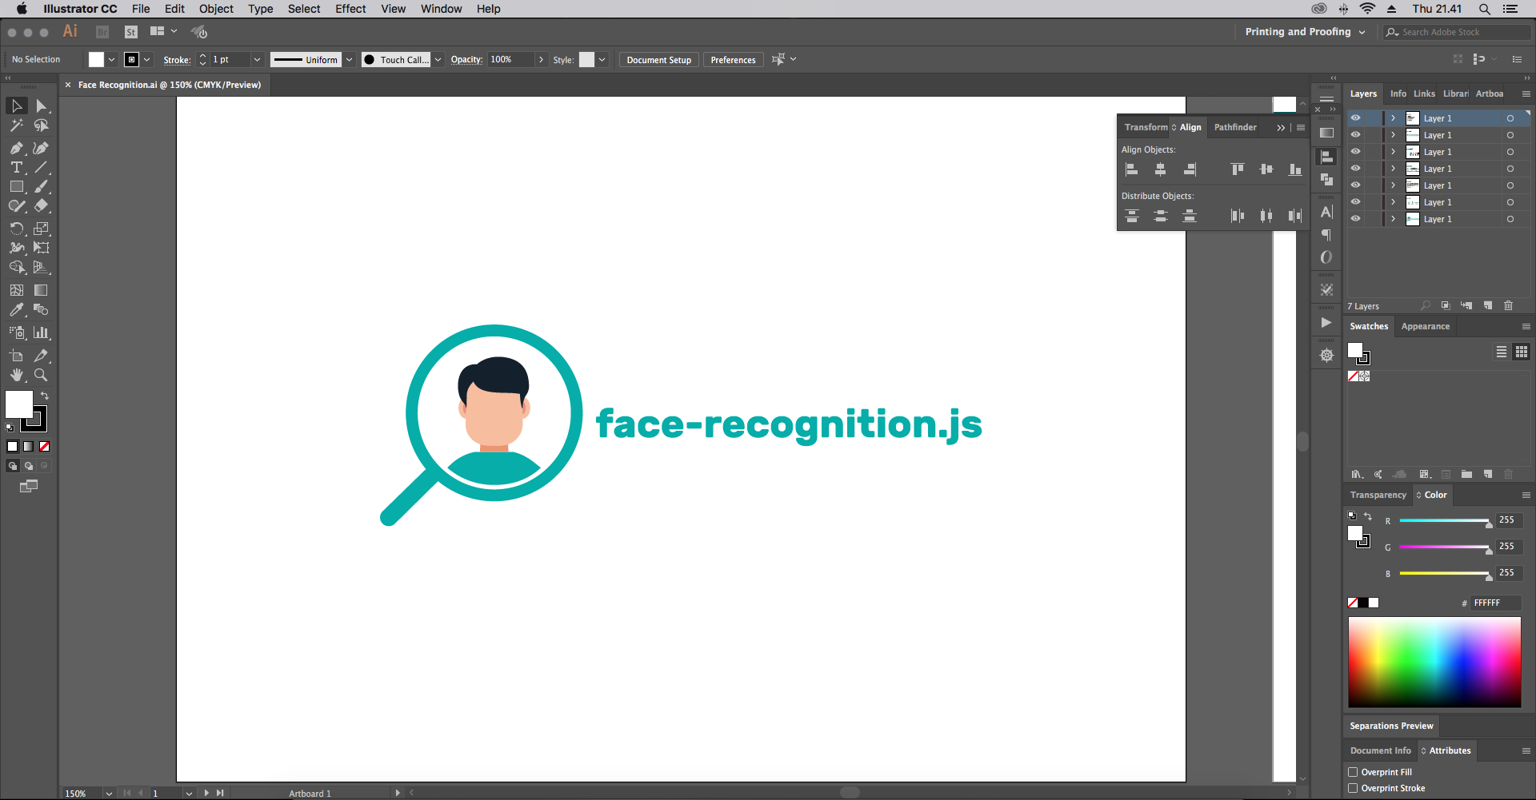Open the Paragraph panel icon in dock
The width and height of the screenshot is (1536, 800).
click(x=1326, y=235)
